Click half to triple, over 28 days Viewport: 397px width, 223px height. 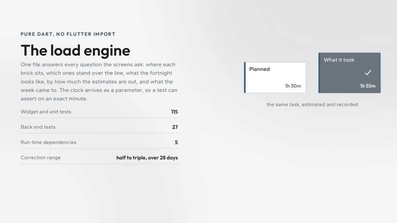(147, 158)
